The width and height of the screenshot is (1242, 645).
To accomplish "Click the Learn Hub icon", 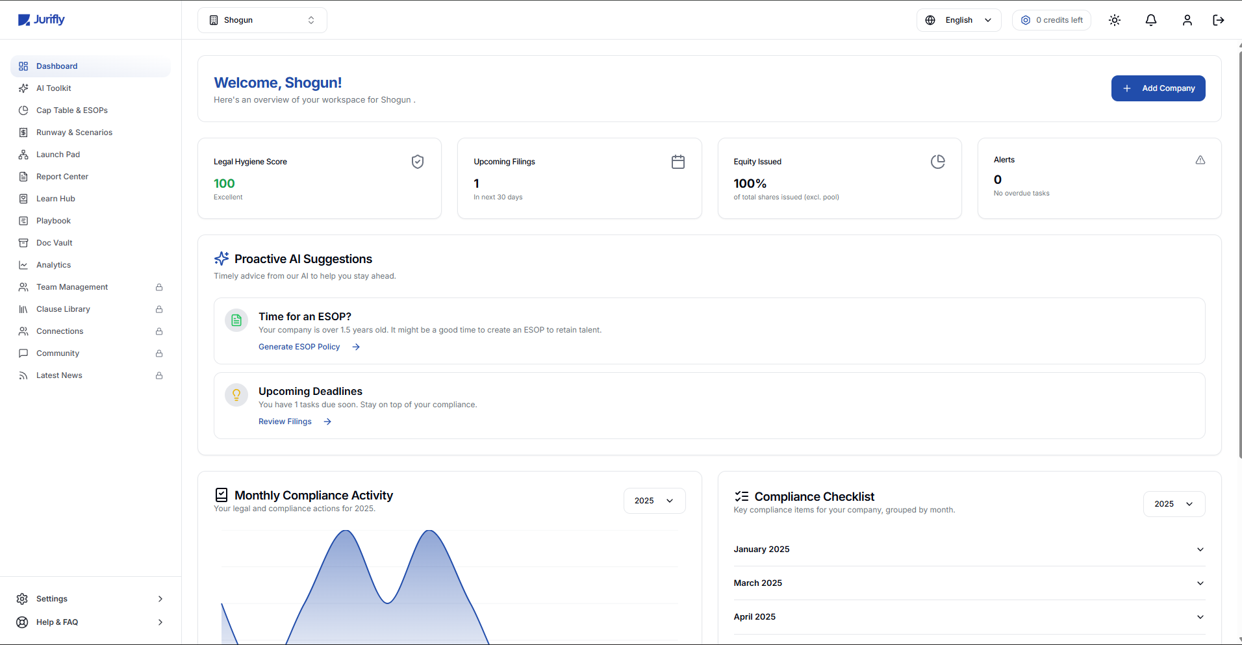I will point(23,199).
